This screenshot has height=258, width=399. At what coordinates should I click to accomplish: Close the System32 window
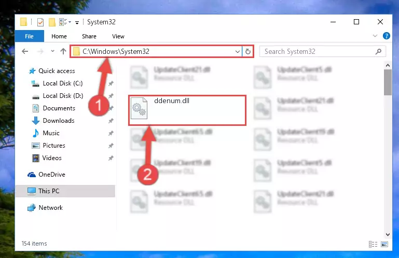tap(380, 22)
